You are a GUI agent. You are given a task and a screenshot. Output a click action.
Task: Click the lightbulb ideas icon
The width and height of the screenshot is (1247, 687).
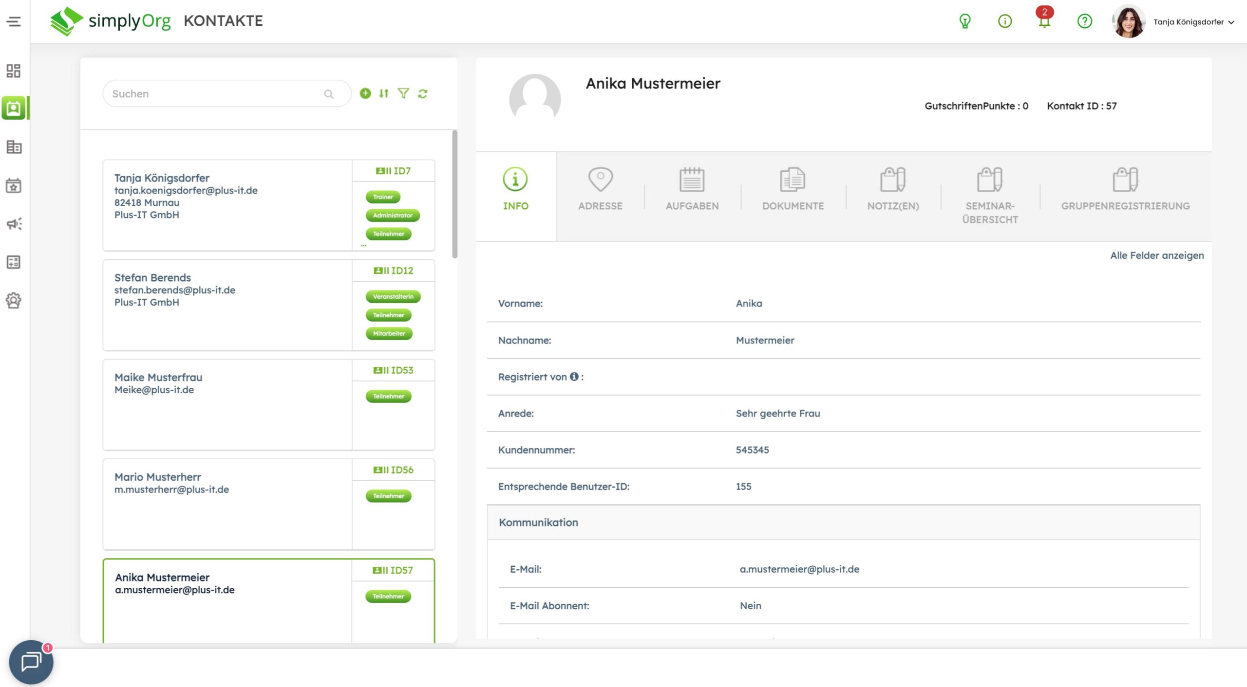[964, 21]
